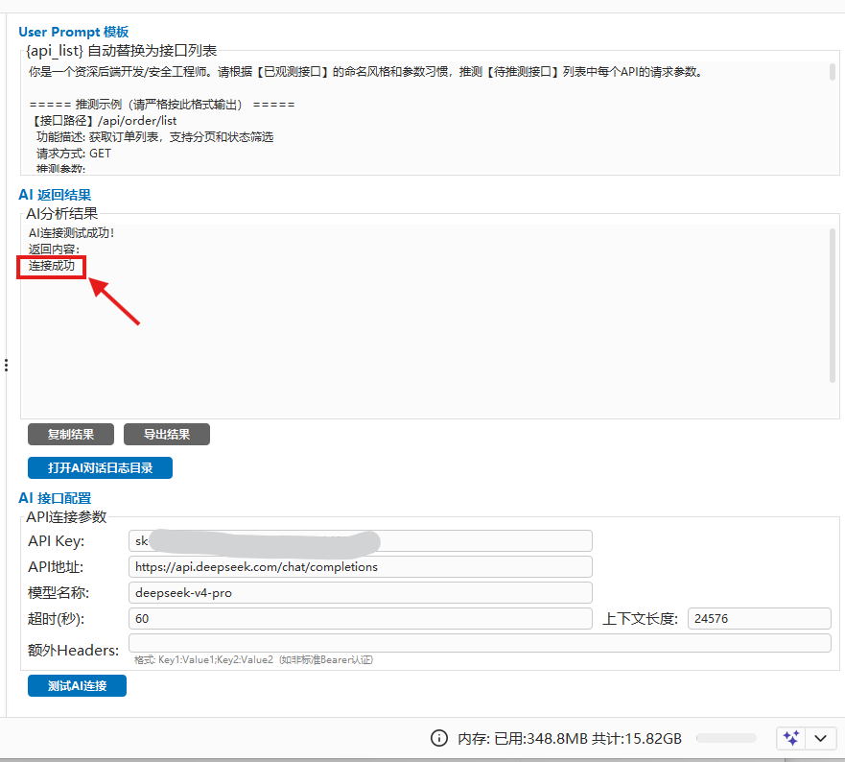Click the AI分析结果 panel scrollbar
Image resolution: width=845 pixels, height=762 pixels.
(x=833, y=305)
